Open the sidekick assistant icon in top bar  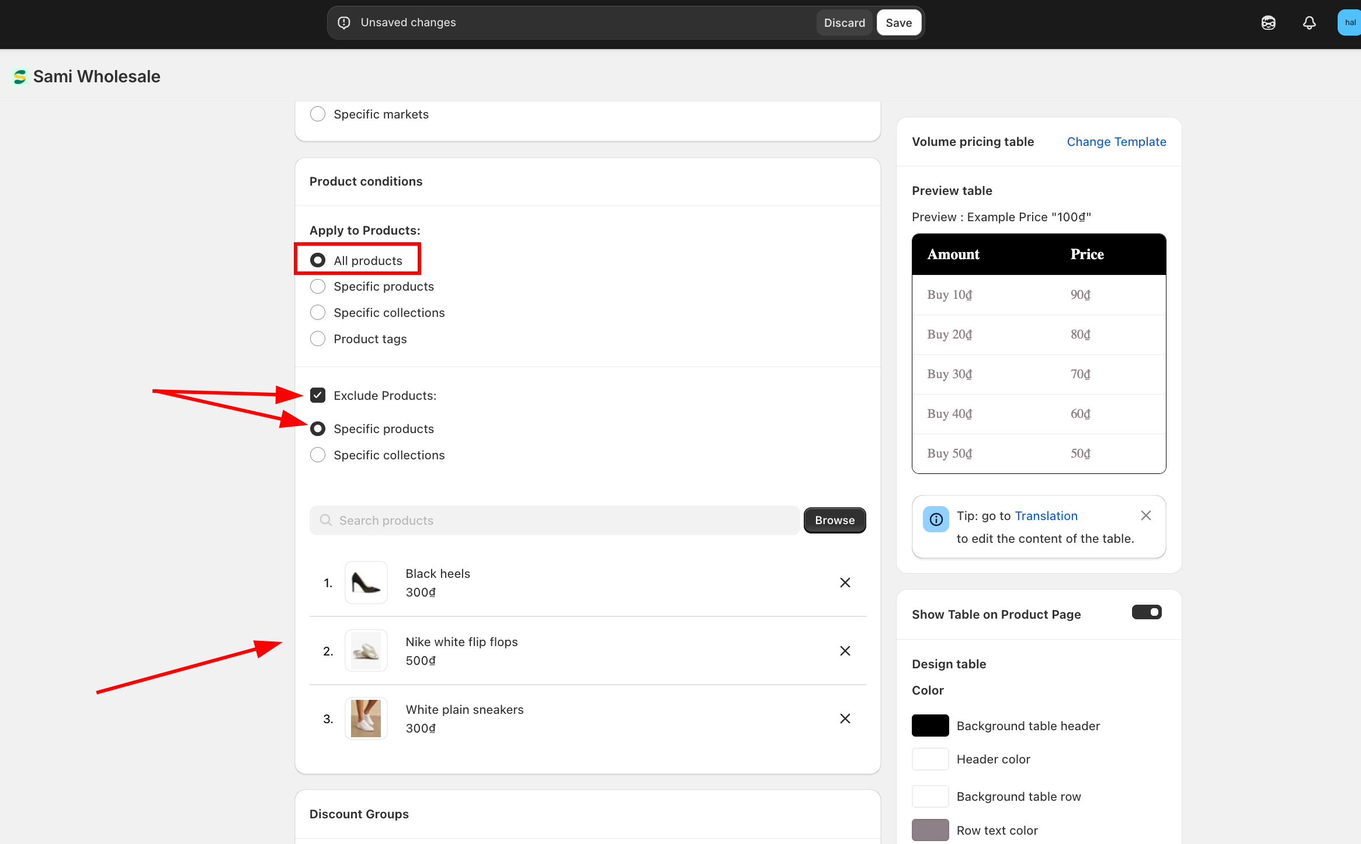[1268, 23]
